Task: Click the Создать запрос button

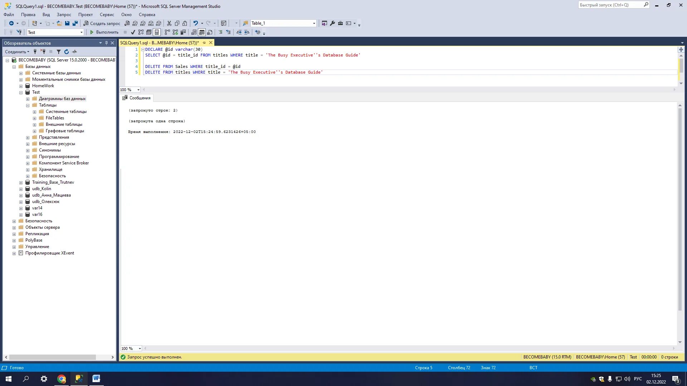Action: 102,23
